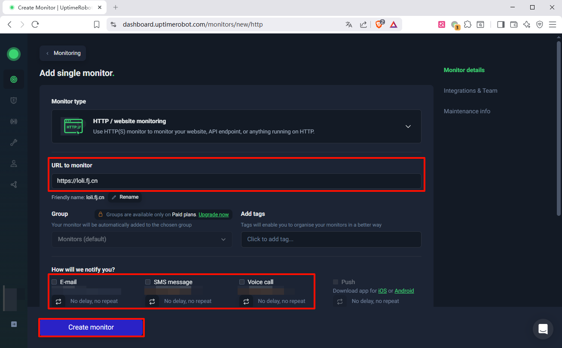Jump to Integrations & Team section
The height and width of the screenshot is (348, 562).
coord(470,91)
